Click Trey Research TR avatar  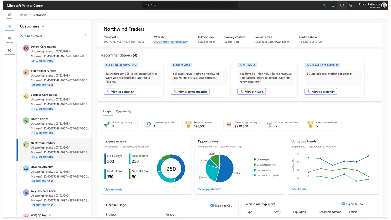(x=26, y=193)
